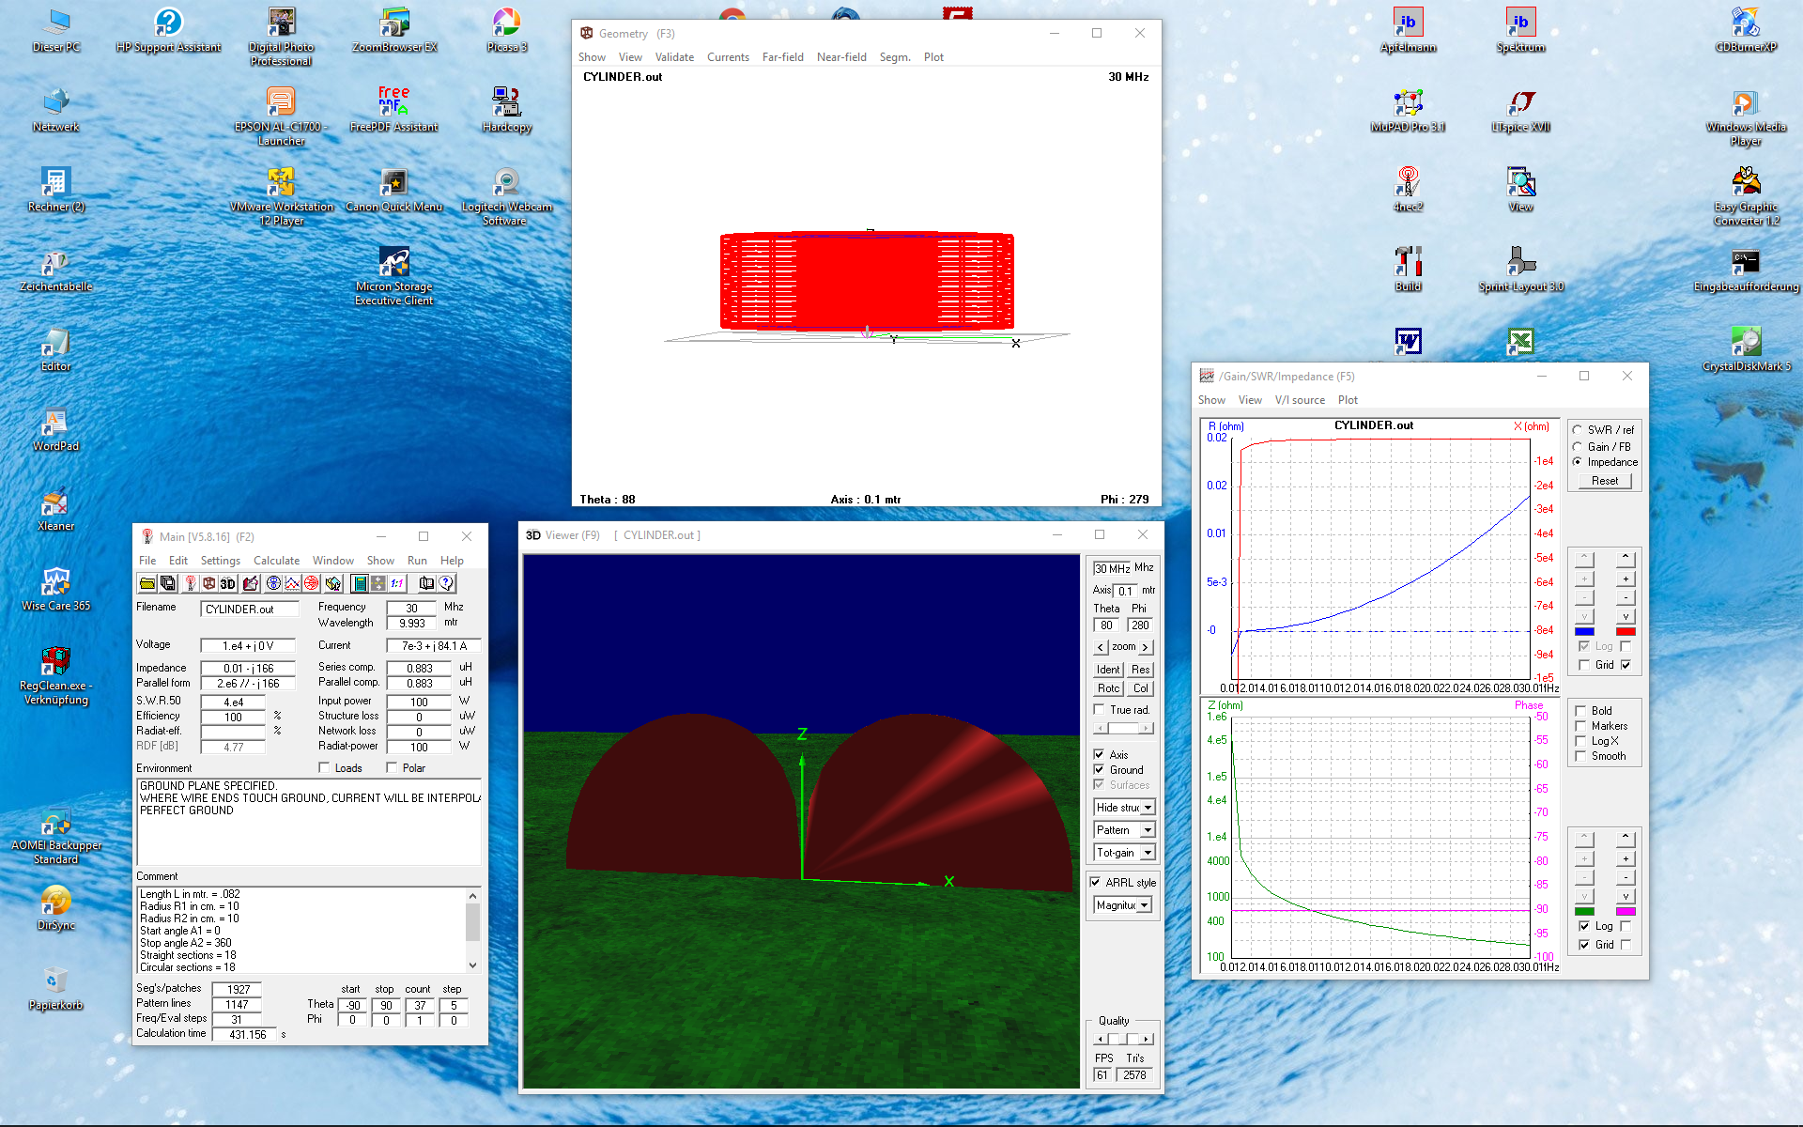Click the open file folder toolbar icon
The image size is (1803, 1127).
point(147,583)
